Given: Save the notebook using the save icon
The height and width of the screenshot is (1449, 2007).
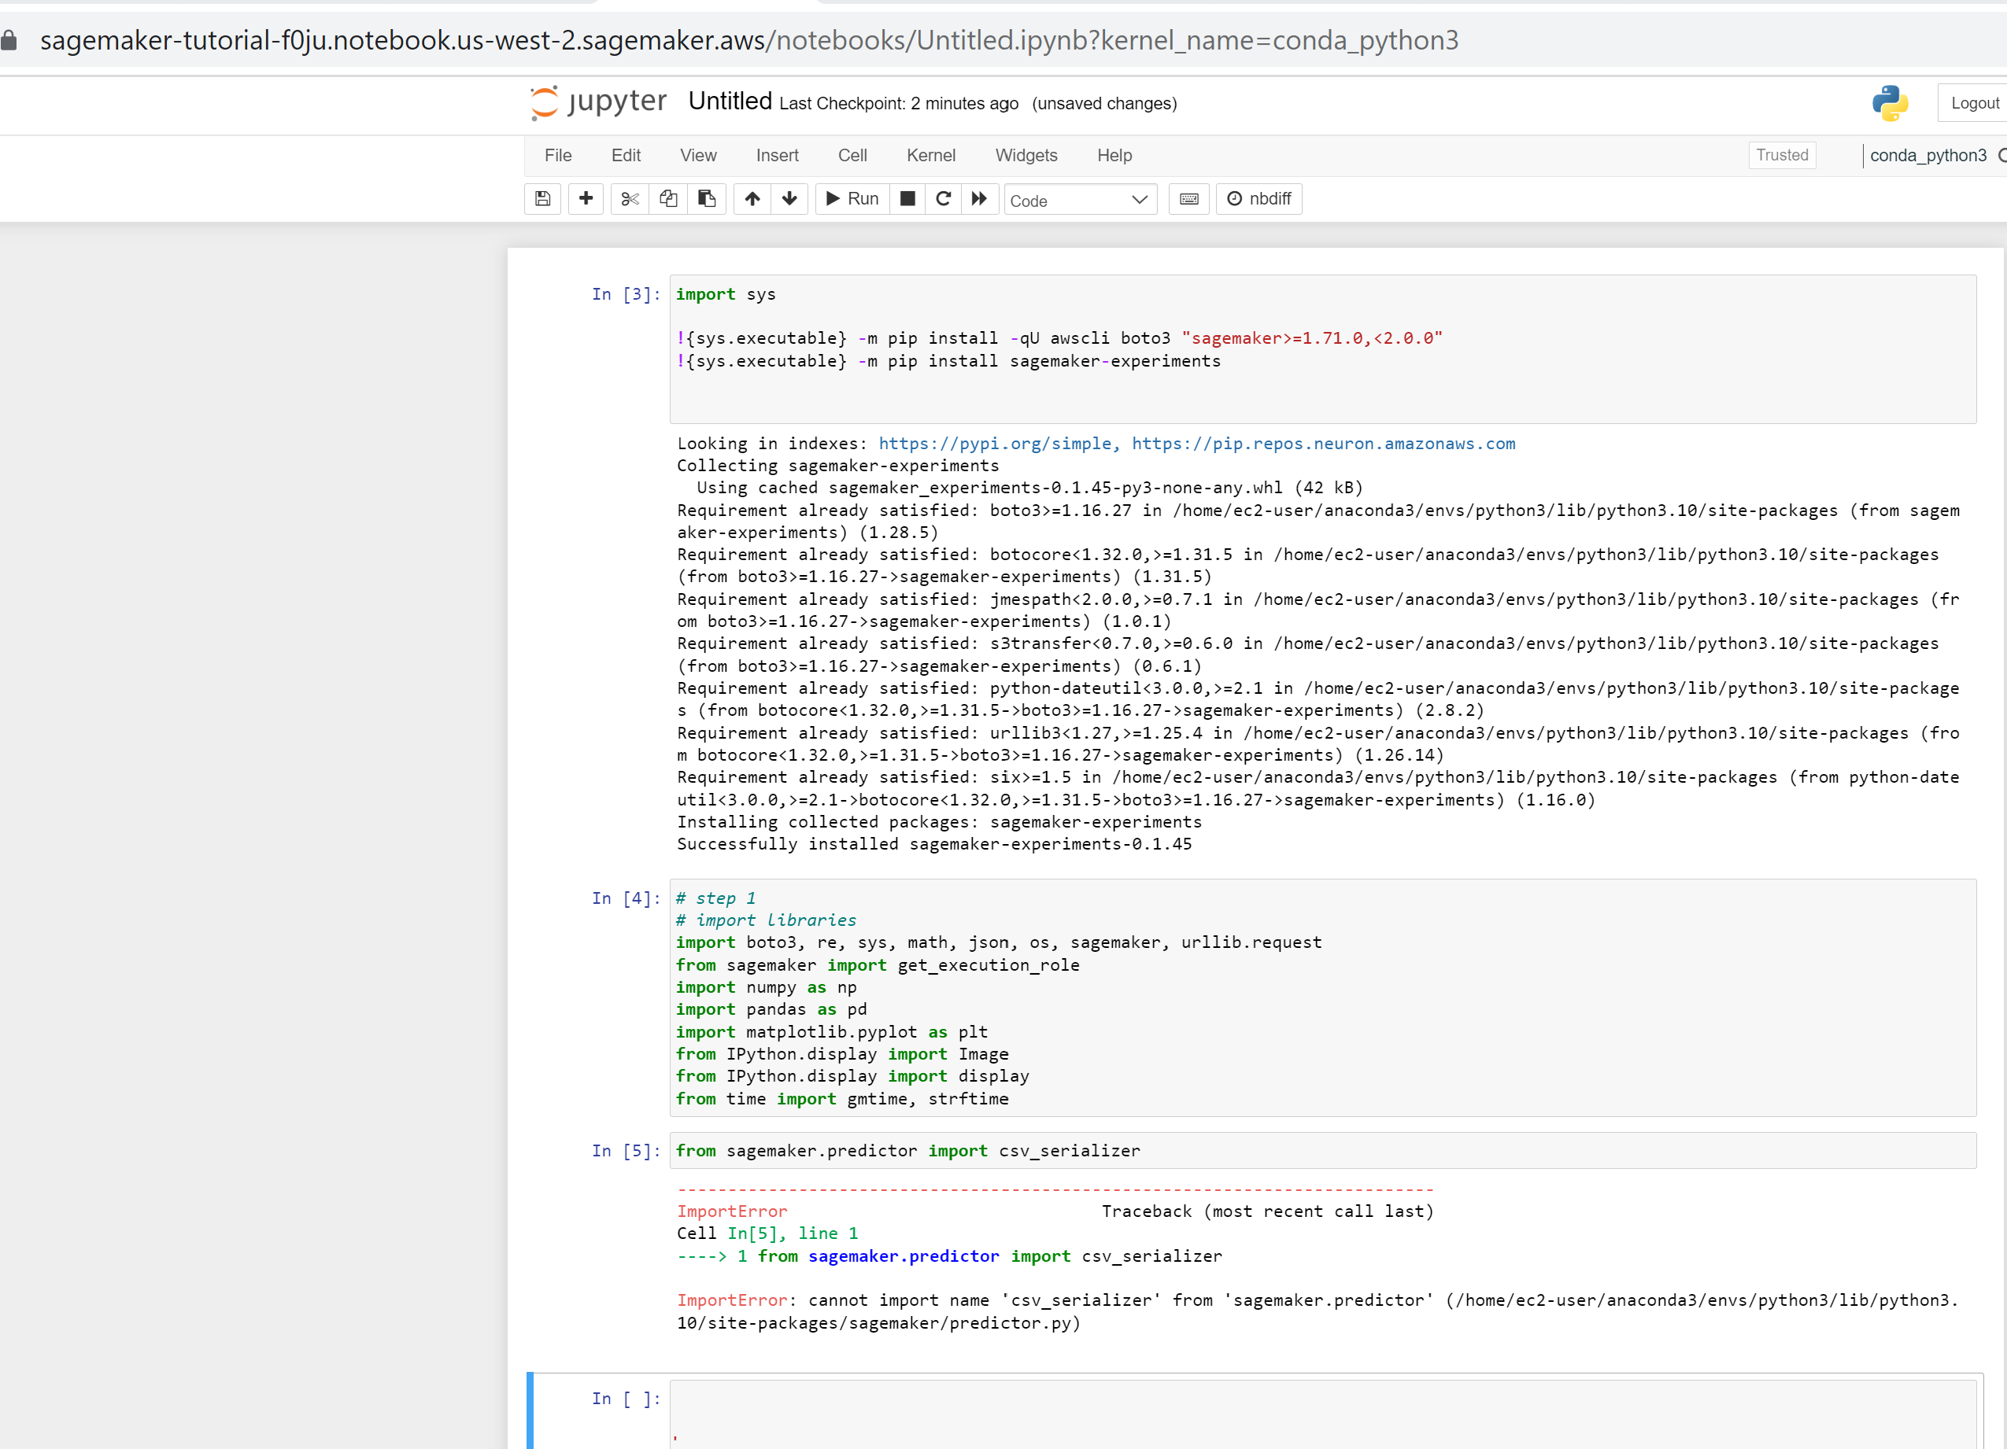Looking at the screenshot, I should tap(542, 199).
